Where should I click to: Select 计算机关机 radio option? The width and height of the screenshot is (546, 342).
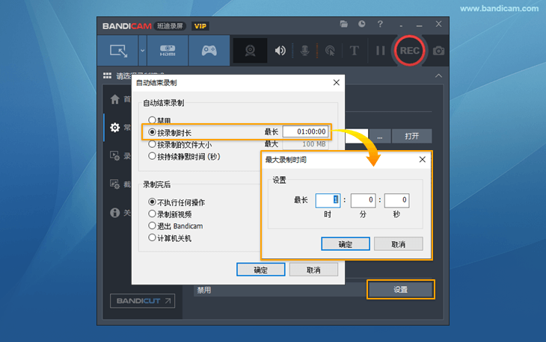pyautogui.click(x=170, y=238)
